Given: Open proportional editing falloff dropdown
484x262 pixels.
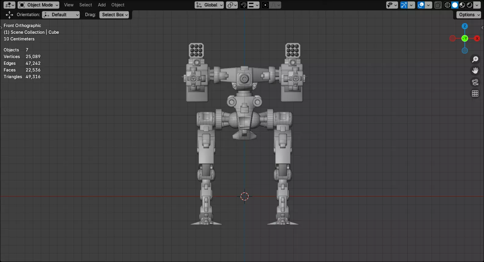Looking at the screenshot, I should 275,5.
